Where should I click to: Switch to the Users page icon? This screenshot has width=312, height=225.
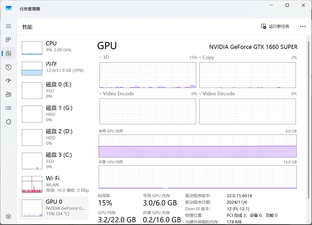pos(8,94)
